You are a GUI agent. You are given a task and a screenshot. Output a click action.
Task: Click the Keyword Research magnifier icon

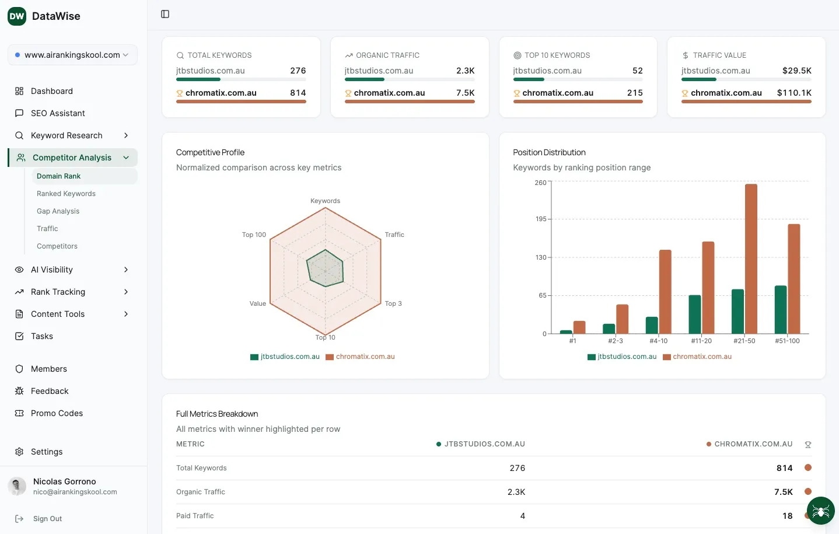pos(19,135)
